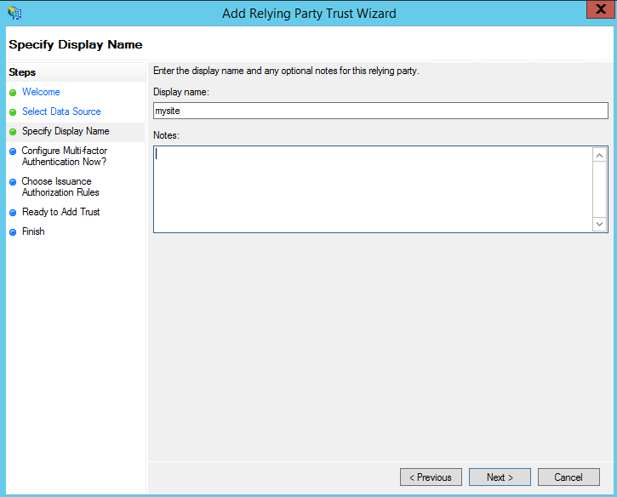Click the Display name: label
The width and height of the screenshot is (617, 497).
tap(181, 92)
